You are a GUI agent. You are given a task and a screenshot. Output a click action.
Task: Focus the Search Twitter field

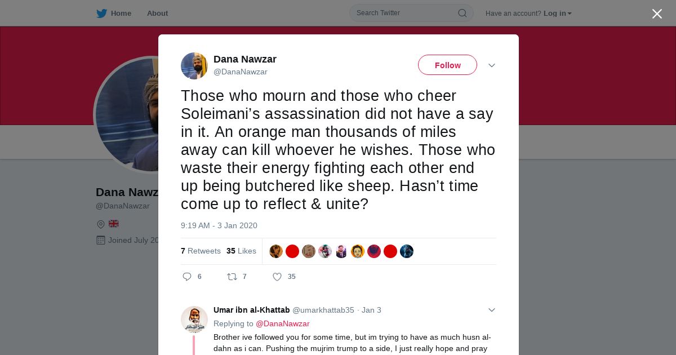403,13
